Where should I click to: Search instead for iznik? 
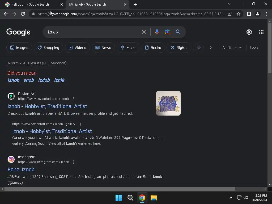[59, 80]
